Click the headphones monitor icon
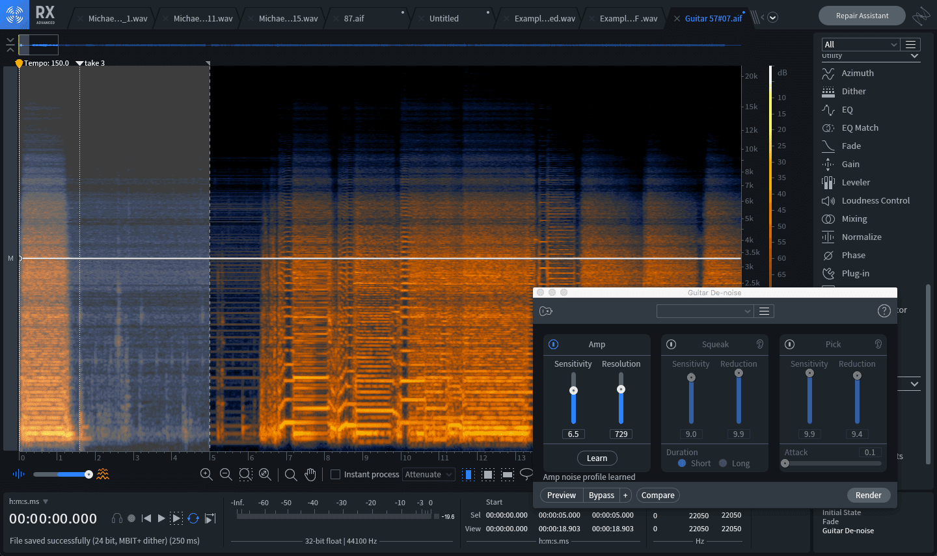The width and height of the screenshot is (937, 556). click(x=117, y=518)
